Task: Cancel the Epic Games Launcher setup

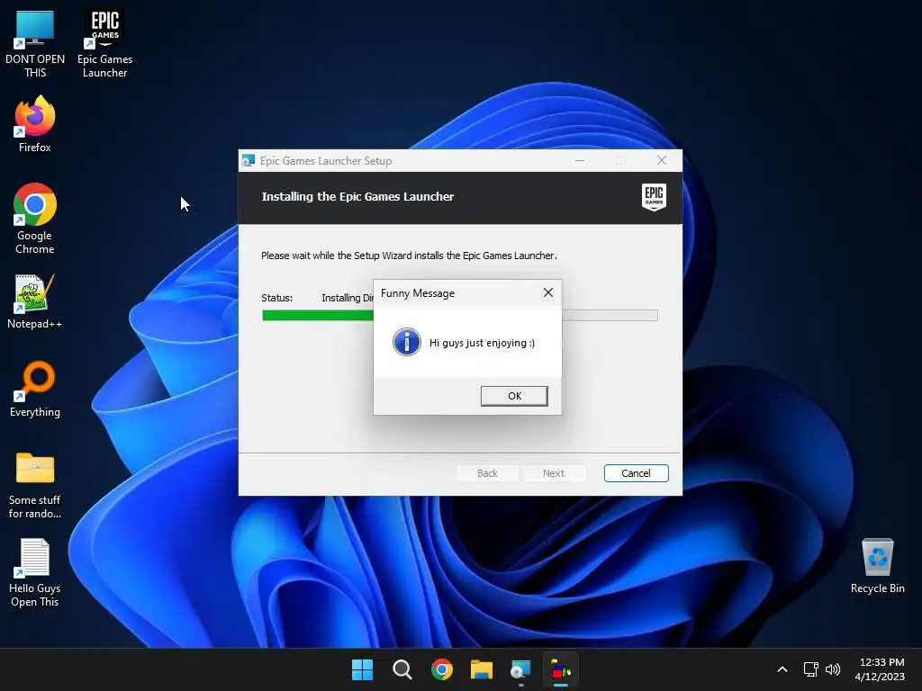Action: pos(637,473)
